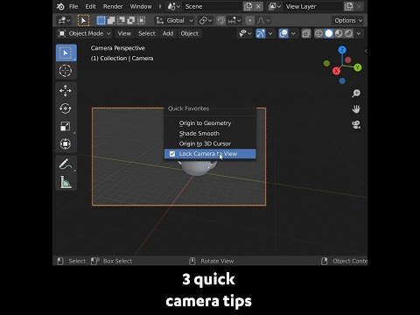The height and width of the screenshot is (315, 420).
Task: Switch to rendered shading
Action: pos(348,33)
